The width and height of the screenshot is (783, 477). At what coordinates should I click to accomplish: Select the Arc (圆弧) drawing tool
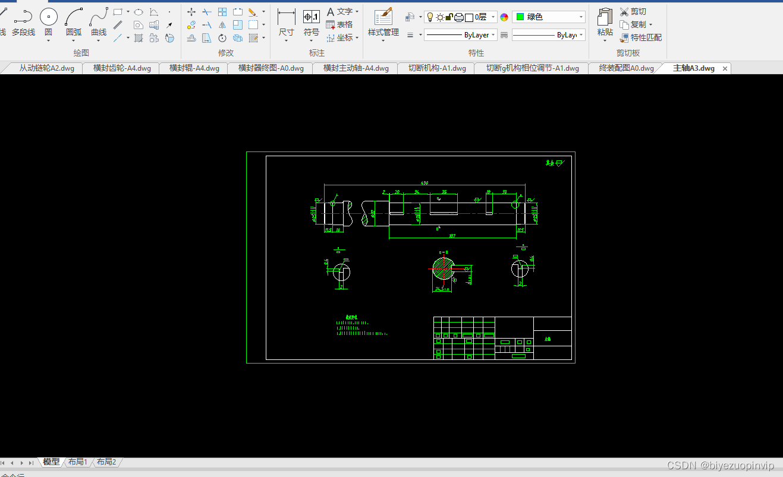pos(74,22)
